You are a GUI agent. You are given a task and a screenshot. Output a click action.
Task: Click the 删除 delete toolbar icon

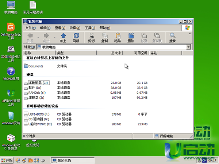point(131,38)
